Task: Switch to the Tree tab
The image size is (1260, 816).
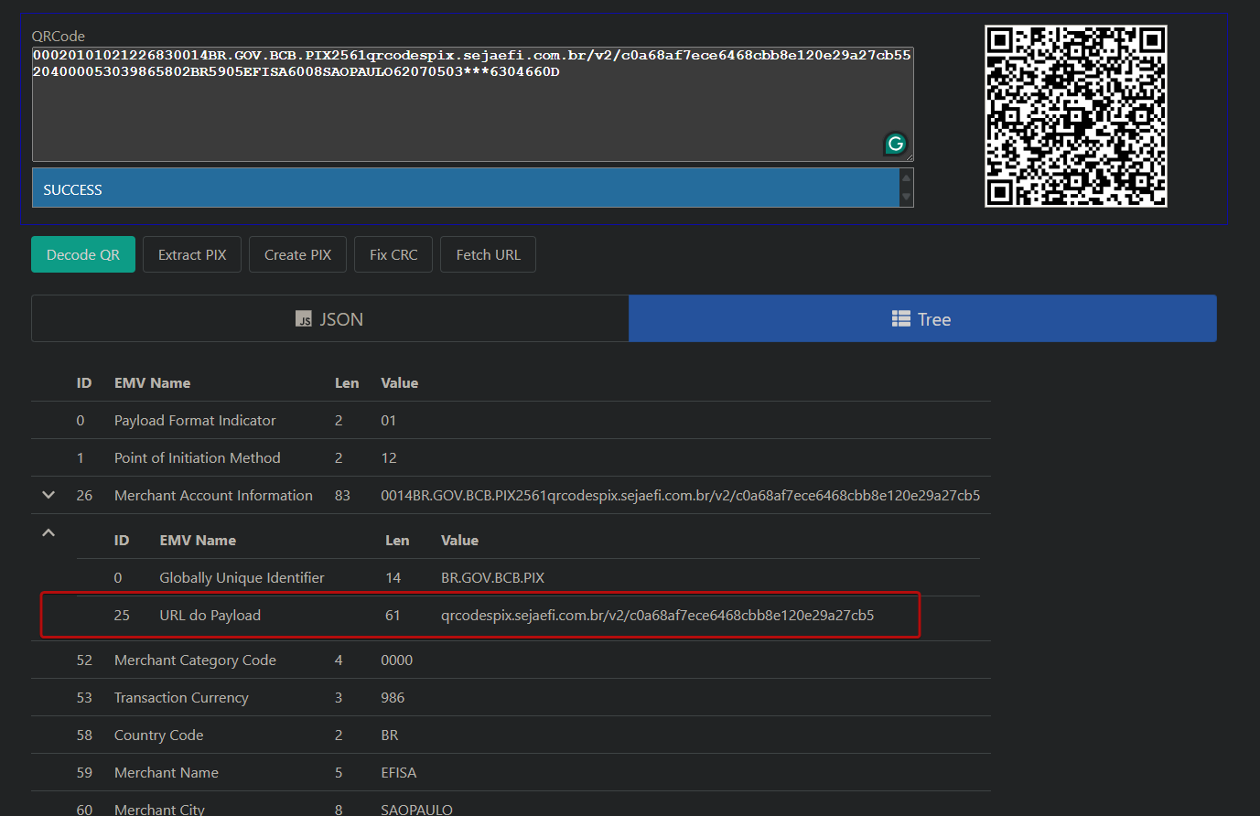Action: (922, 318)
